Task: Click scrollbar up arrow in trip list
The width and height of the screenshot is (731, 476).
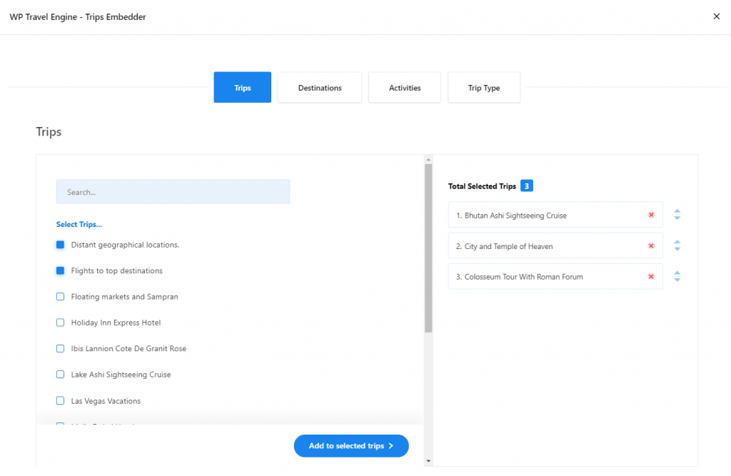Action: click(428, 159)
